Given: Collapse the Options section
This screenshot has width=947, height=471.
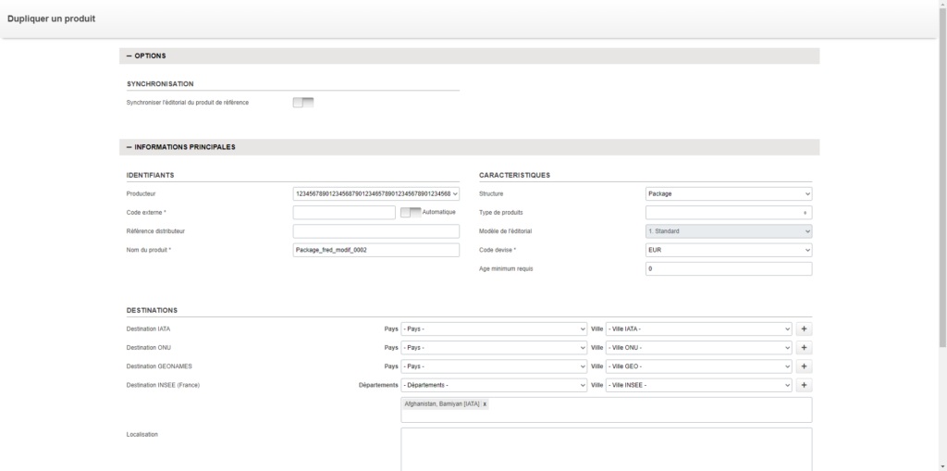Looking at the screenshot, I should (x=129, y=56).
